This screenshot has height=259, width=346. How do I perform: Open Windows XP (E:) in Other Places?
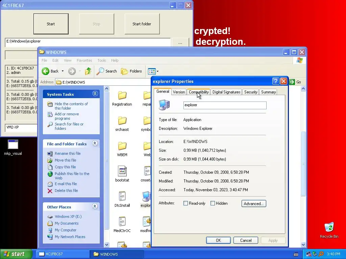pos(68,217)
